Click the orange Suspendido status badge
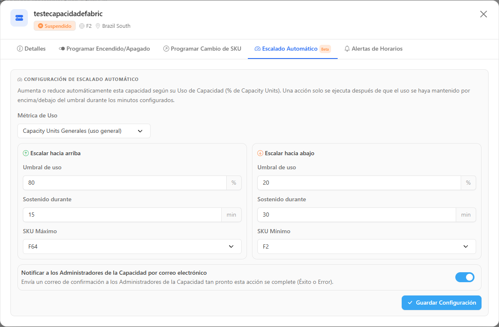 pos(54,26)
